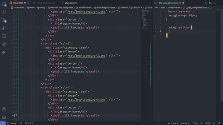Click the .top-categories selector text
The image size is (223, 125).
[x=178, y=11]
